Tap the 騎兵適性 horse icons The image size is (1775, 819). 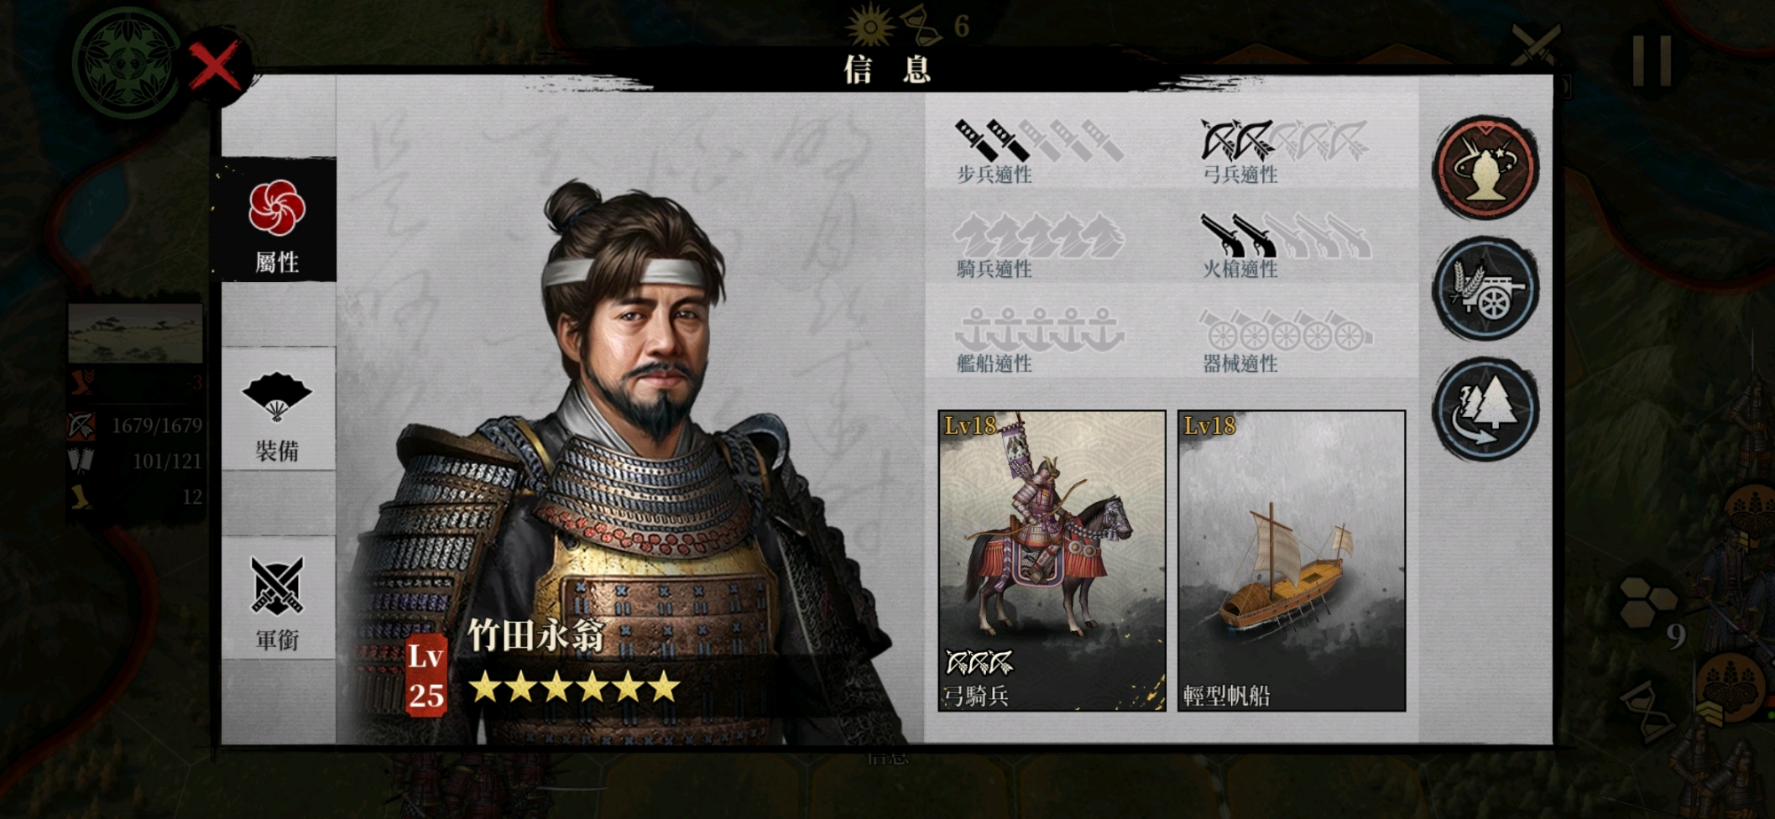tap(1039, 235)
